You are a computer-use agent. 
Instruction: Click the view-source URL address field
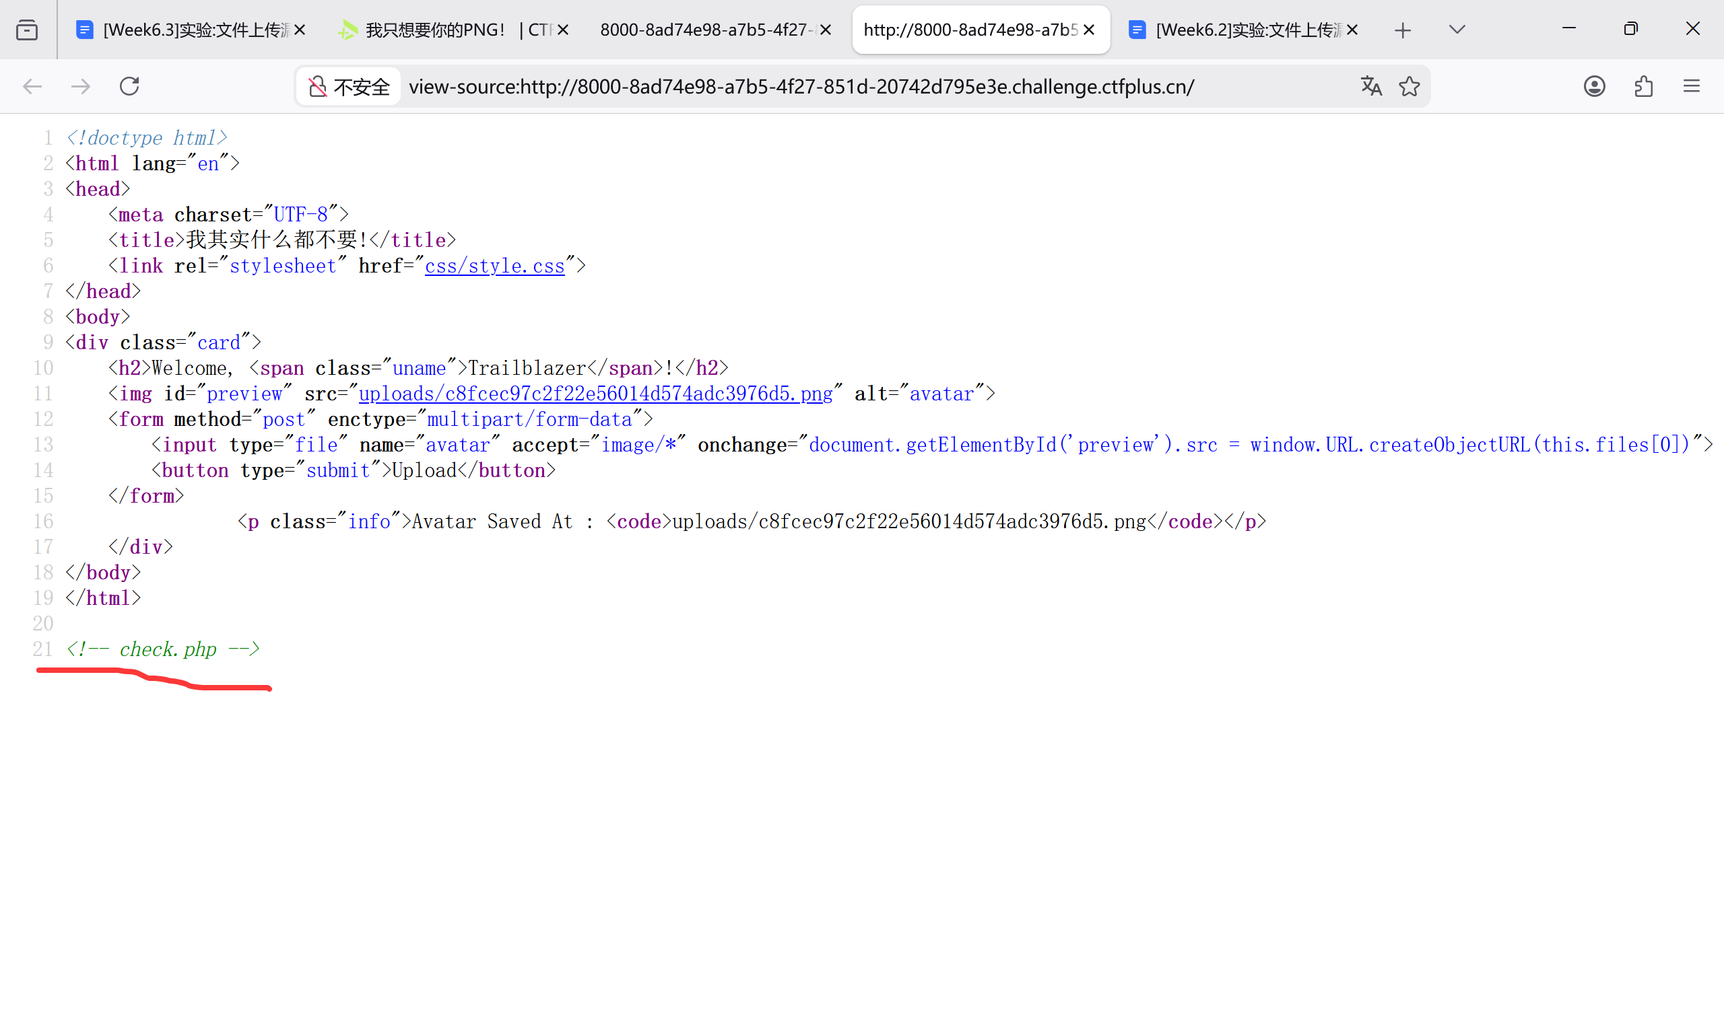801,87
